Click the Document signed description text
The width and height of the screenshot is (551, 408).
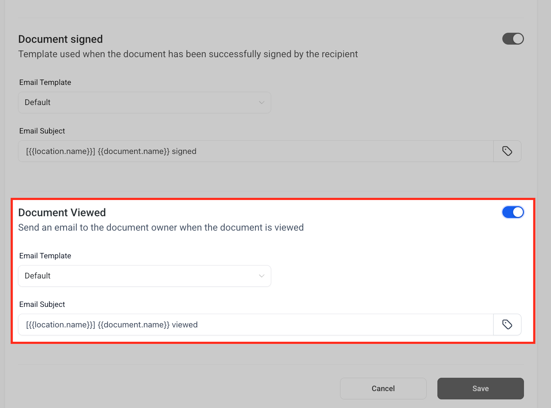click(188, 54)
